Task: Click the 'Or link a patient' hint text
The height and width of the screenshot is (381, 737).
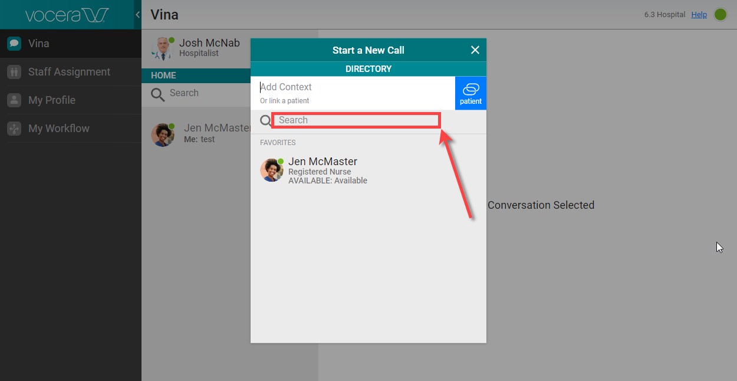Action: tap(284, 101)
